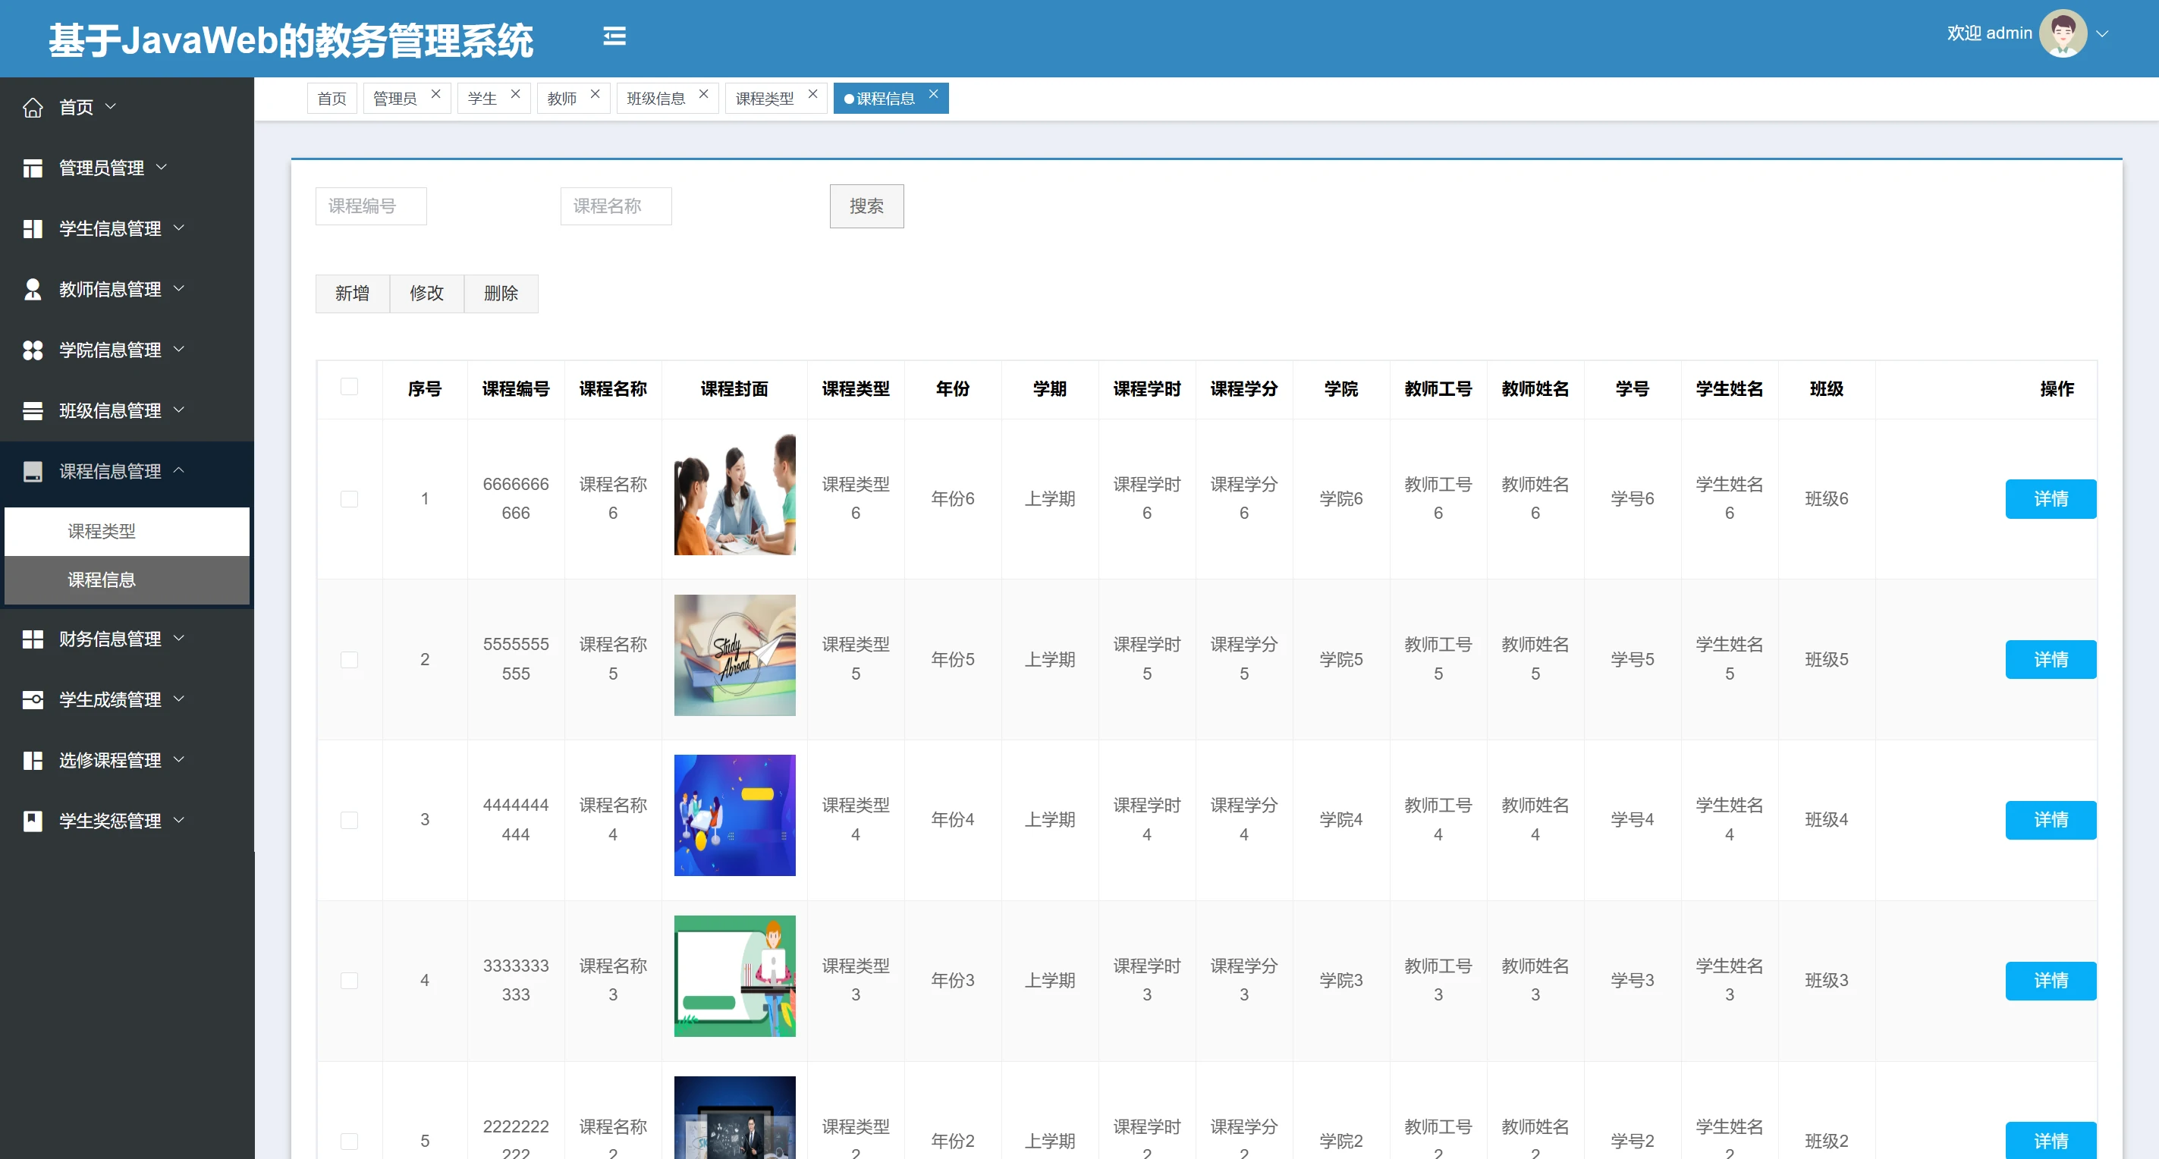
Task: Close the 课程类型 tab with X
Action: [812, 95]
